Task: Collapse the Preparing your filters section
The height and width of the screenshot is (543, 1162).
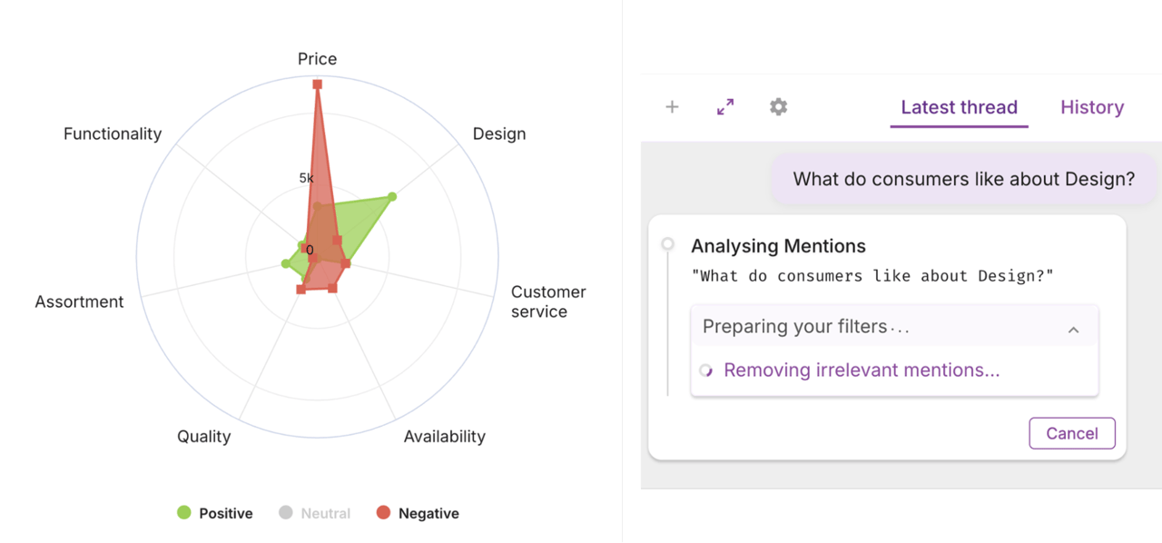Action: click(x=1073, y=330)
